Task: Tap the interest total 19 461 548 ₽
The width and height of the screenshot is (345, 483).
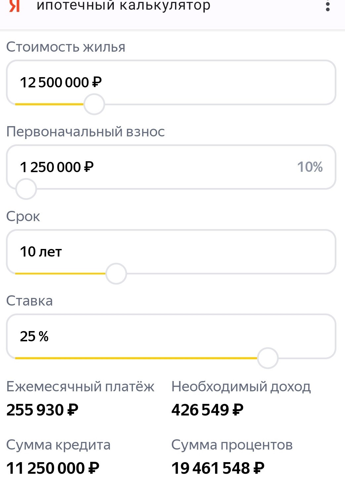Action: pos(218,468)
